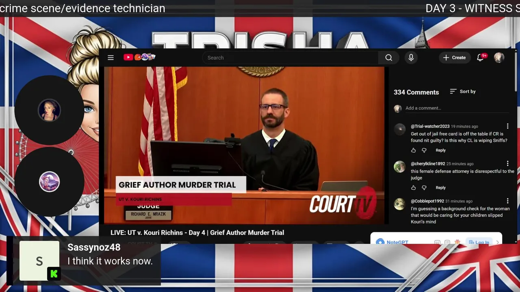Click Trial-watcher2023's avatar
The height and width of the screenshot is (292, 520).
tap(400, 129)
